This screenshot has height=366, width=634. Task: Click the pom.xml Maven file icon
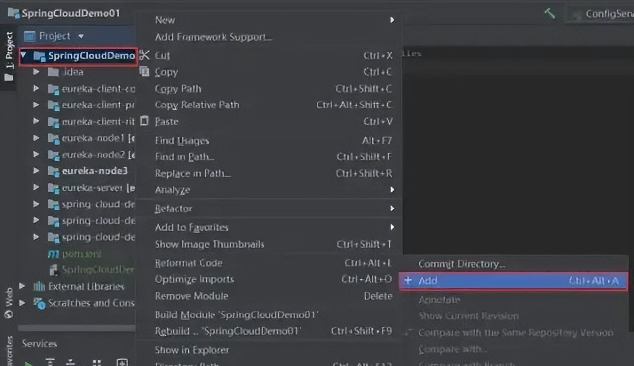[x=53, y=254]
